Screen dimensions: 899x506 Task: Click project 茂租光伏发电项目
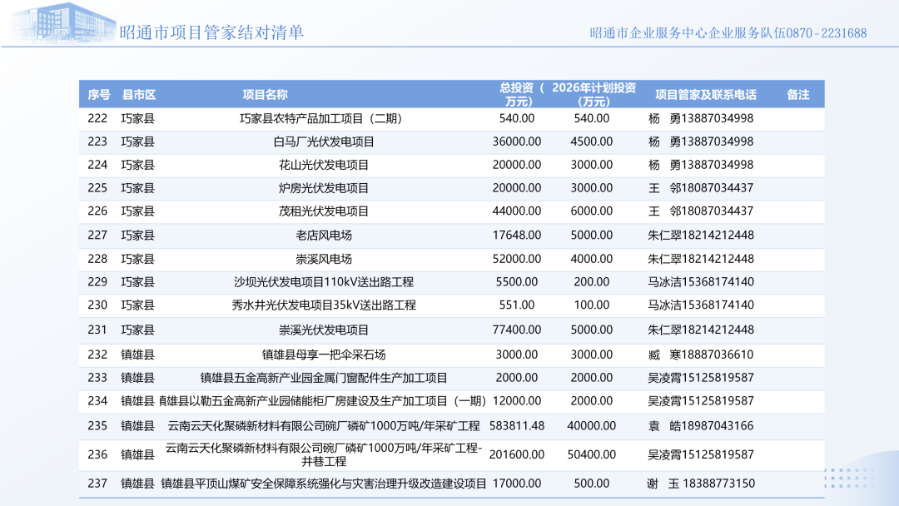click(x=323, y=211)
